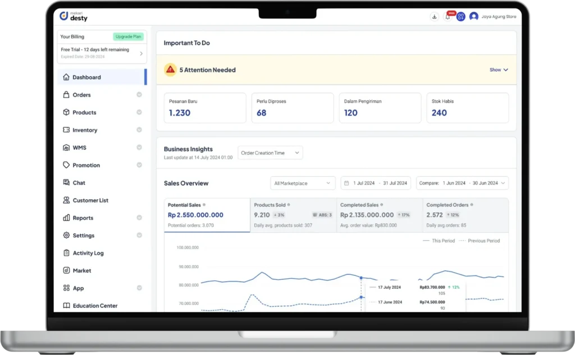Expand the Inventory menu item
575x355 pixels.
[x=139, y=130]
